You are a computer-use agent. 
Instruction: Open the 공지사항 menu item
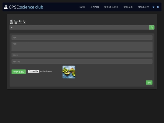[x=95, y=7]
